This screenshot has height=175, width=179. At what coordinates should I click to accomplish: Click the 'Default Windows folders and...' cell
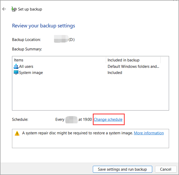click(133, 66)
